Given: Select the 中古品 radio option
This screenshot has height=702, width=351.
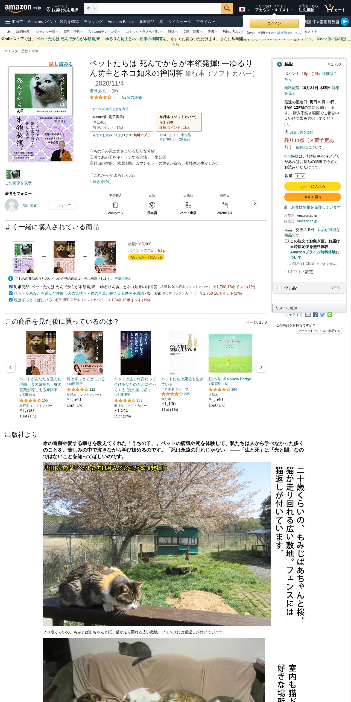Looking at the screenshot, I should [x=279, y=288].
